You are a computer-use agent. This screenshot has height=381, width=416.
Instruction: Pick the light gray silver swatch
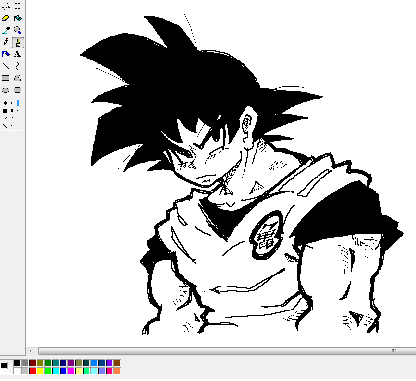(24, 370)
